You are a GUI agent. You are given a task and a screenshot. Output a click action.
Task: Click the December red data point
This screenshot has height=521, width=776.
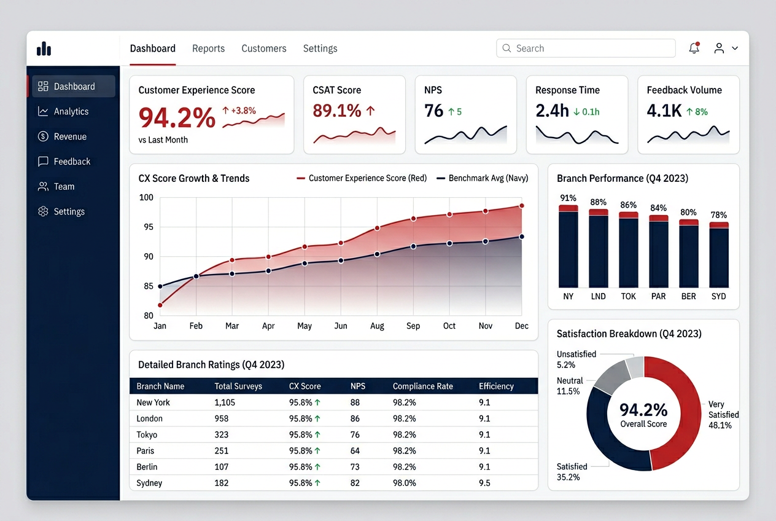(522, 206)
